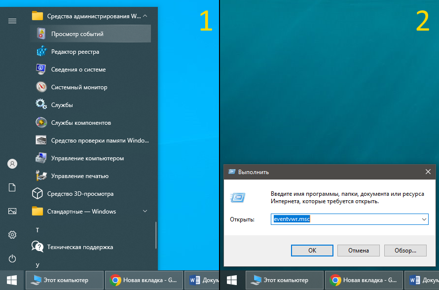Image resolution: width=439 pixels, height=290 pixels.
Task: Switch to the Word document in left taskbar
Action: [202, 280]
